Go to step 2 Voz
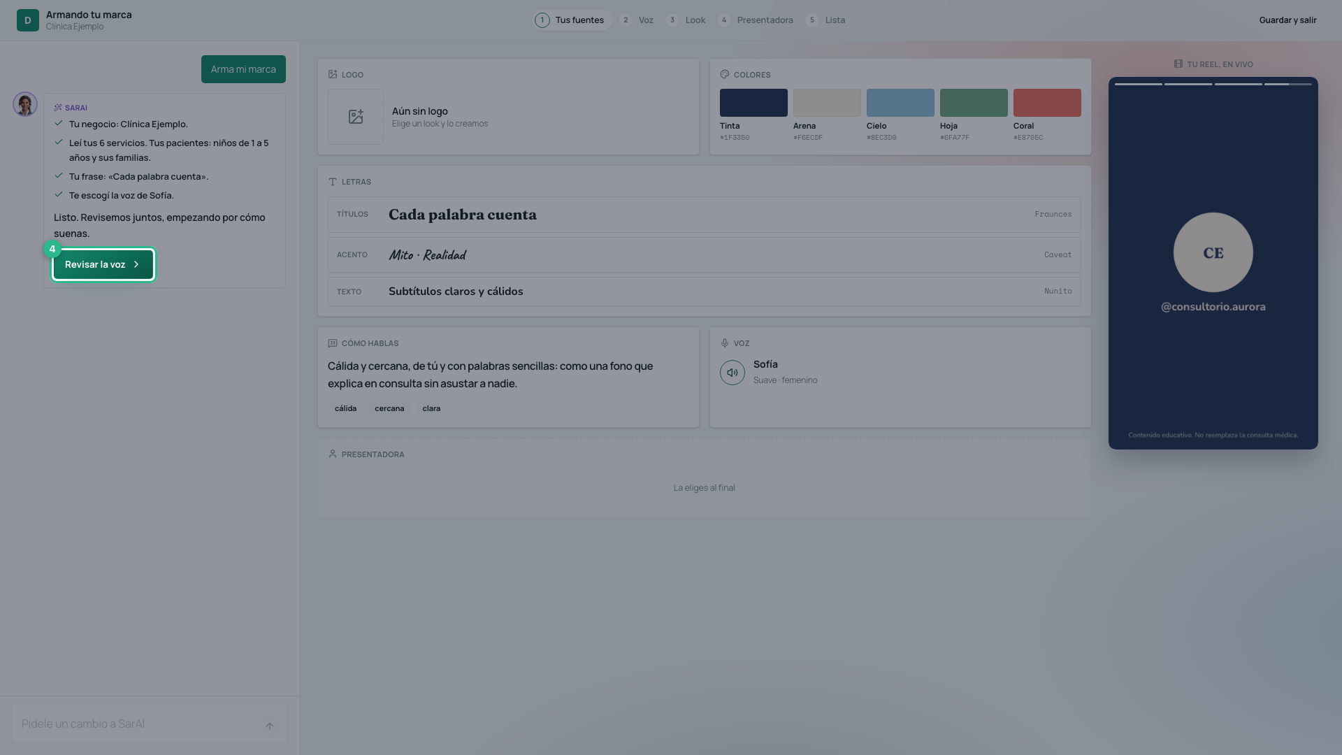The image size is (1342, 755). click(x=637, y=20)
